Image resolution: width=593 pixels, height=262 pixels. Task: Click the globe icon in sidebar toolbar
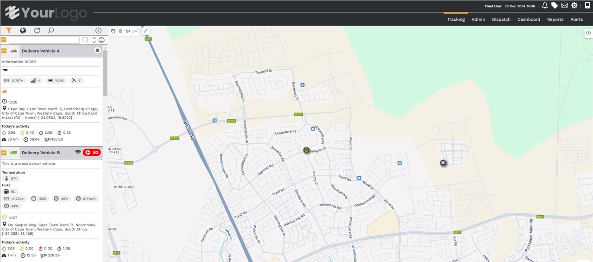[23, 31]
